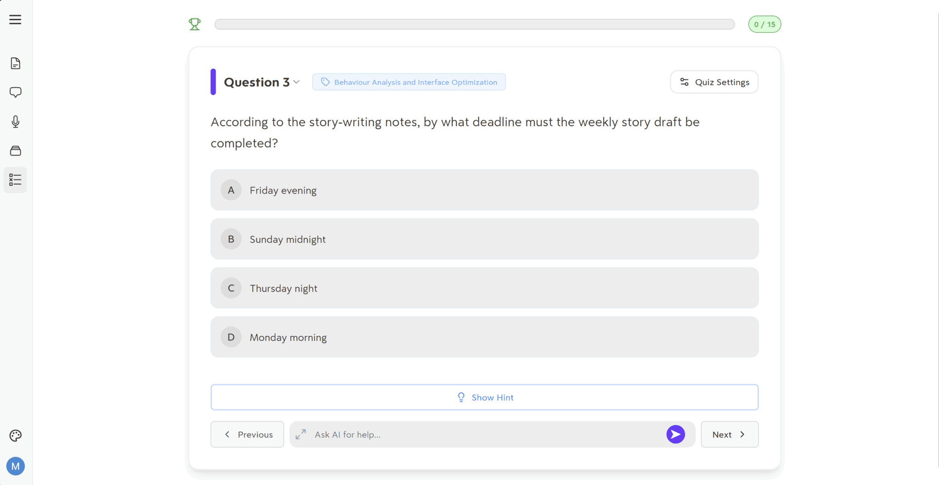939x485 pixels.
Task: Show the hint for this question
Action: 485,397
